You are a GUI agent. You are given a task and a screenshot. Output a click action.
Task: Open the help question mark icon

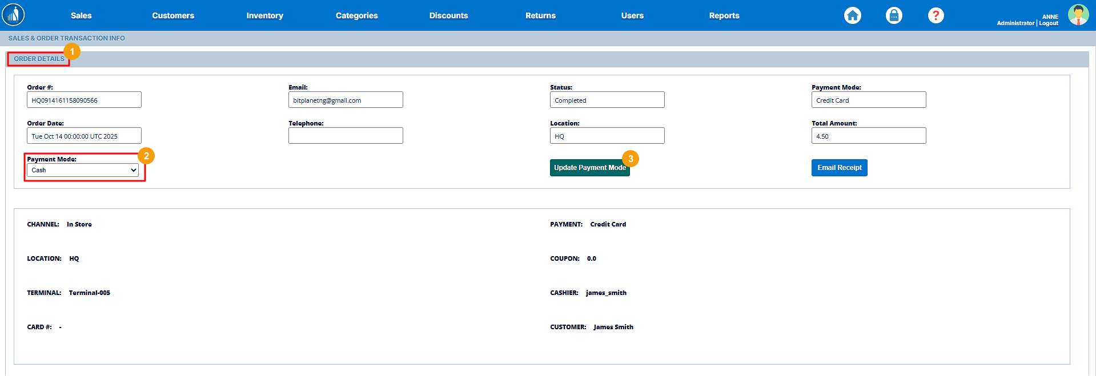[936, 15]
